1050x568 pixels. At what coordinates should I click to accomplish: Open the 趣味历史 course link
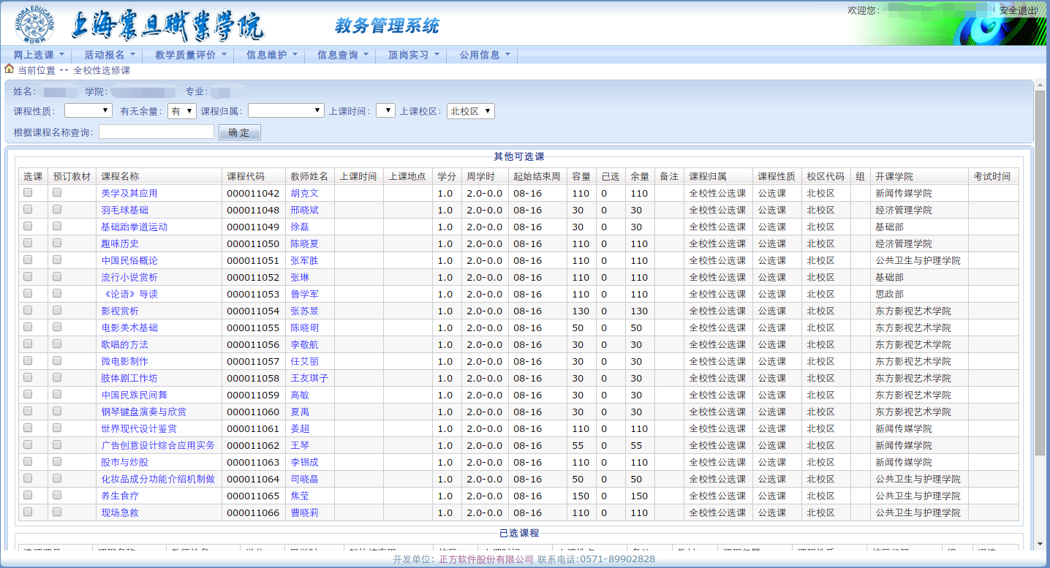(x=120, y=243)
